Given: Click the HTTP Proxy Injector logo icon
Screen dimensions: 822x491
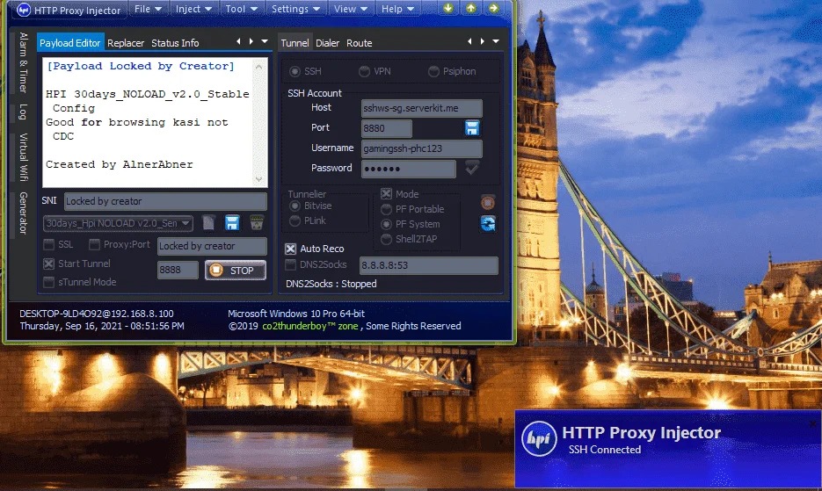Looking at the screenshot, I should [24, 10].
